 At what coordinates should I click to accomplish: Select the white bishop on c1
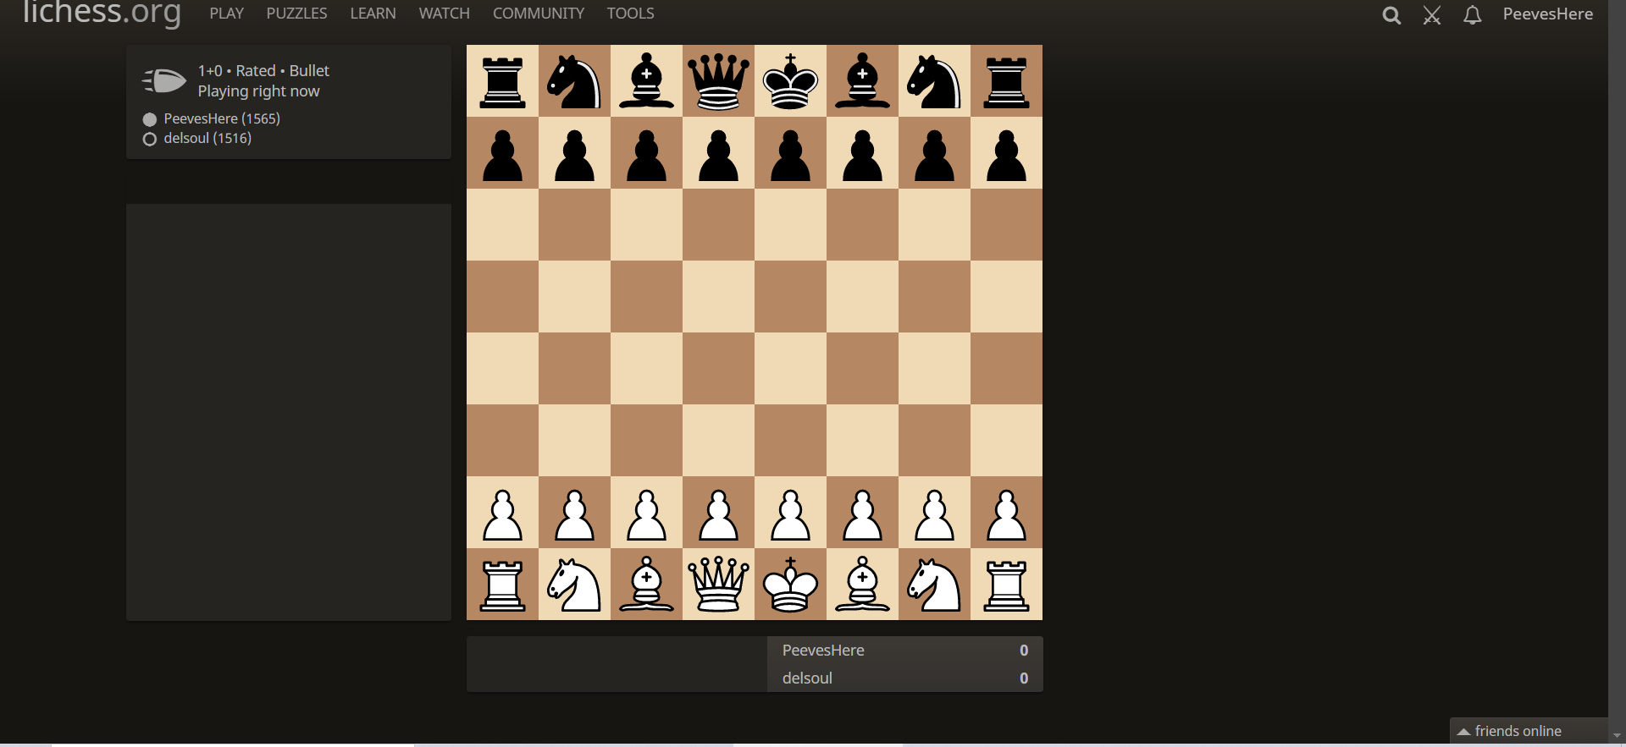tap(646, 585)
